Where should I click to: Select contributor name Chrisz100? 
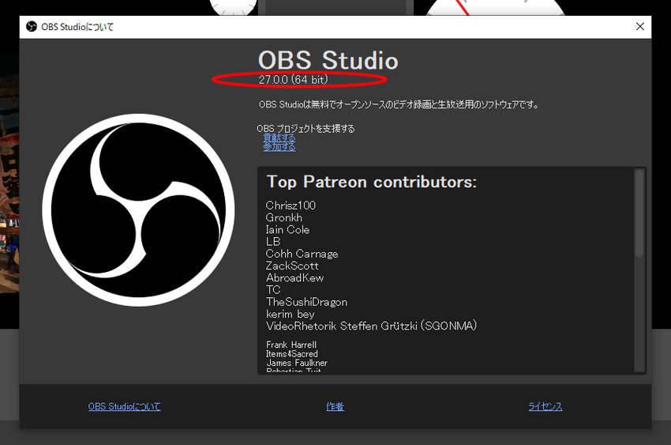coord(291,206)
